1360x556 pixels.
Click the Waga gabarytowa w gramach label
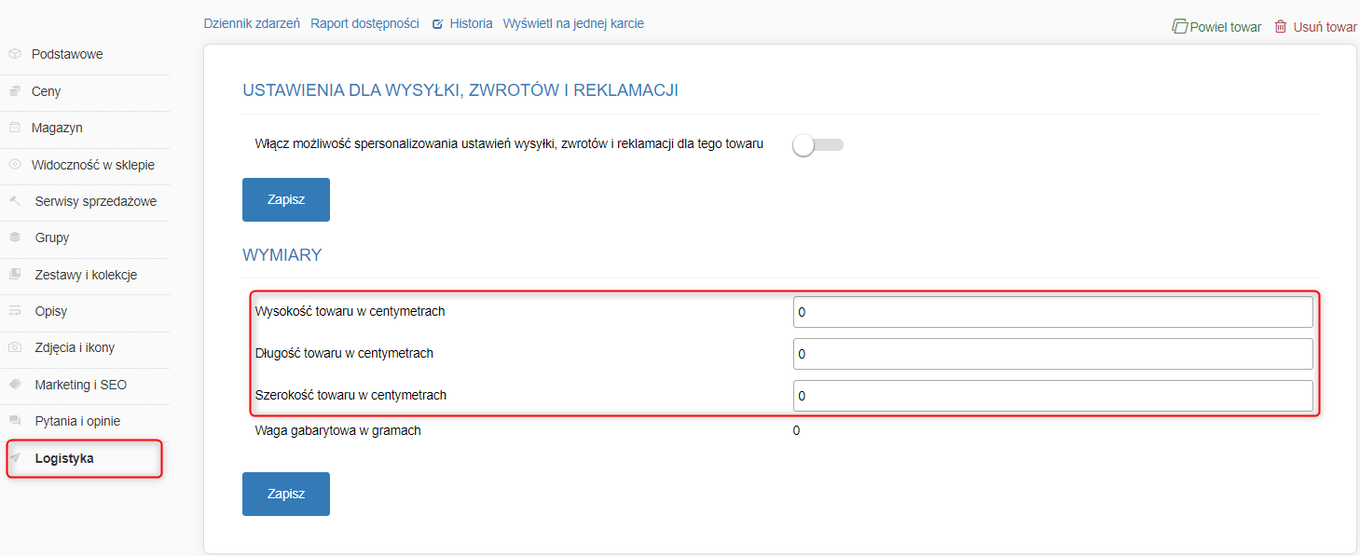[x=338, y=430]
